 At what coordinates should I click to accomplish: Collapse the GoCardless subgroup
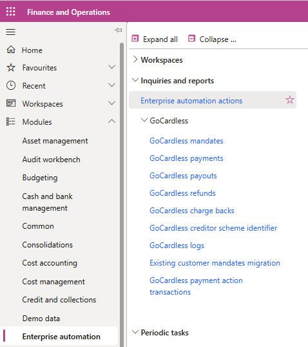coord(144,120)
